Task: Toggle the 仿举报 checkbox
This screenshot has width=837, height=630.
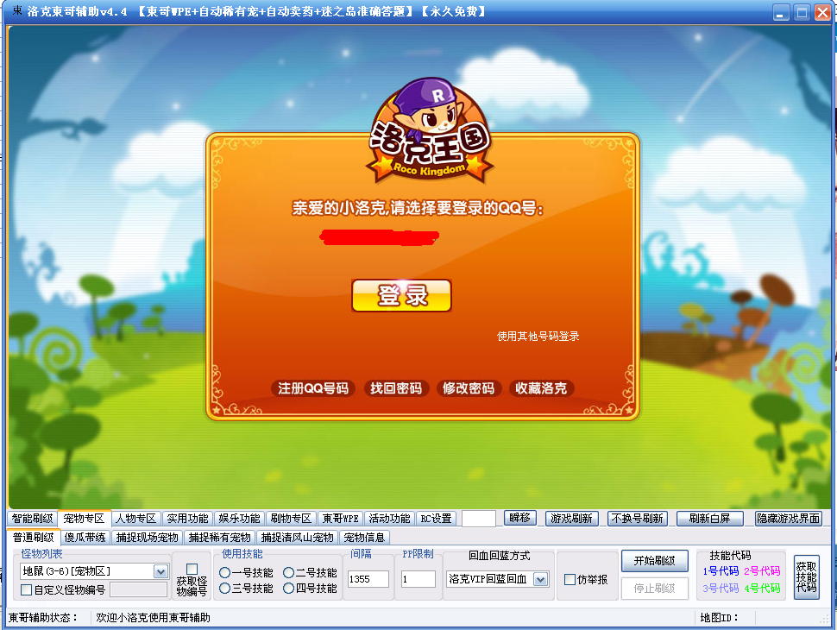Action: click(570, 579)
